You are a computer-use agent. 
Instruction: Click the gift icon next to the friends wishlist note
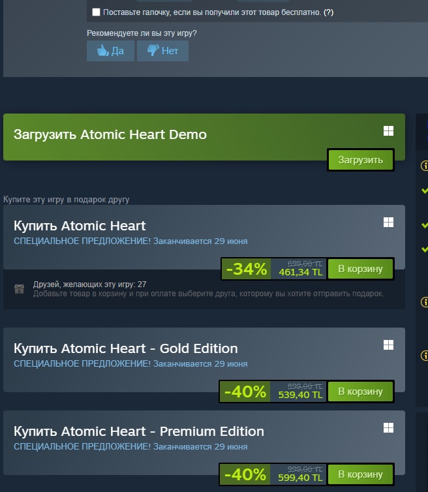click(19, 288)
